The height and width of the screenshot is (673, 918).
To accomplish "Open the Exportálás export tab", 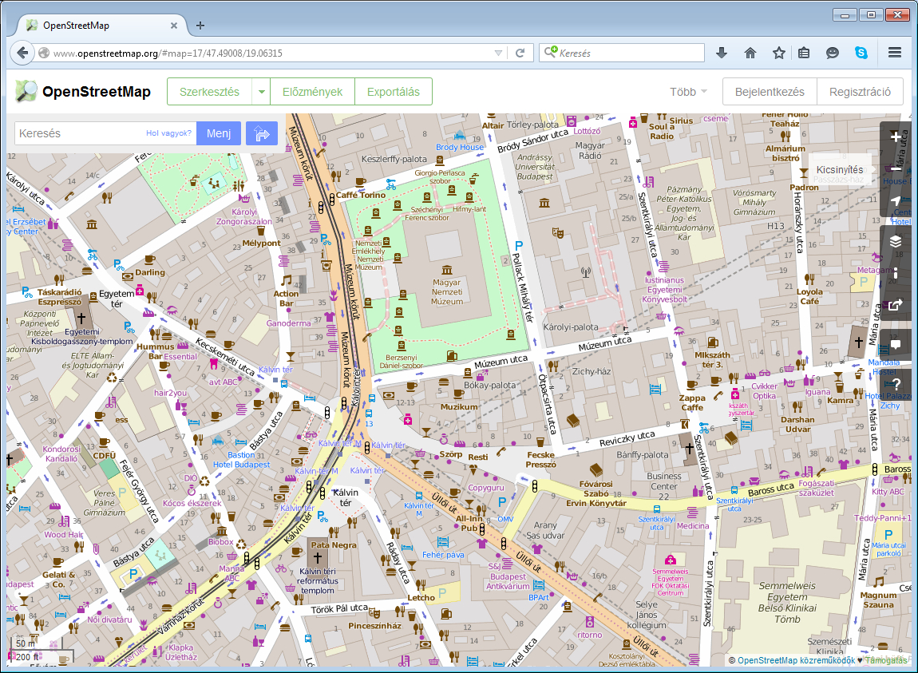I will 394,92.
